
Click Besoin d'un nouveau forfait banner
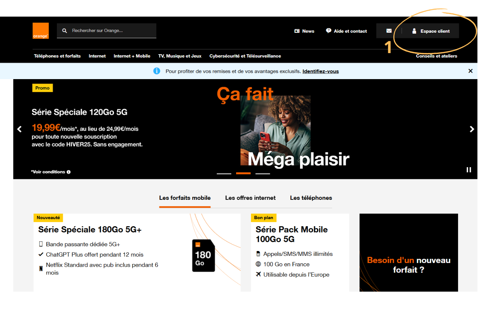pos(409,253)
